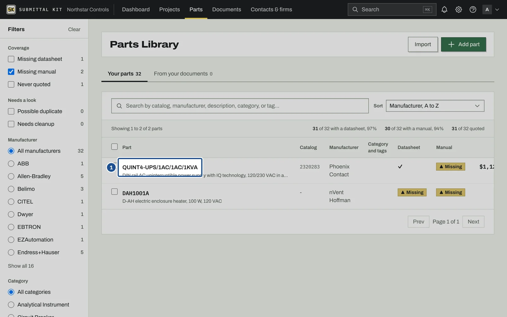Screen dimensions: 507x317
Task: Select all parts header checkbox
Action: [114, 146]
